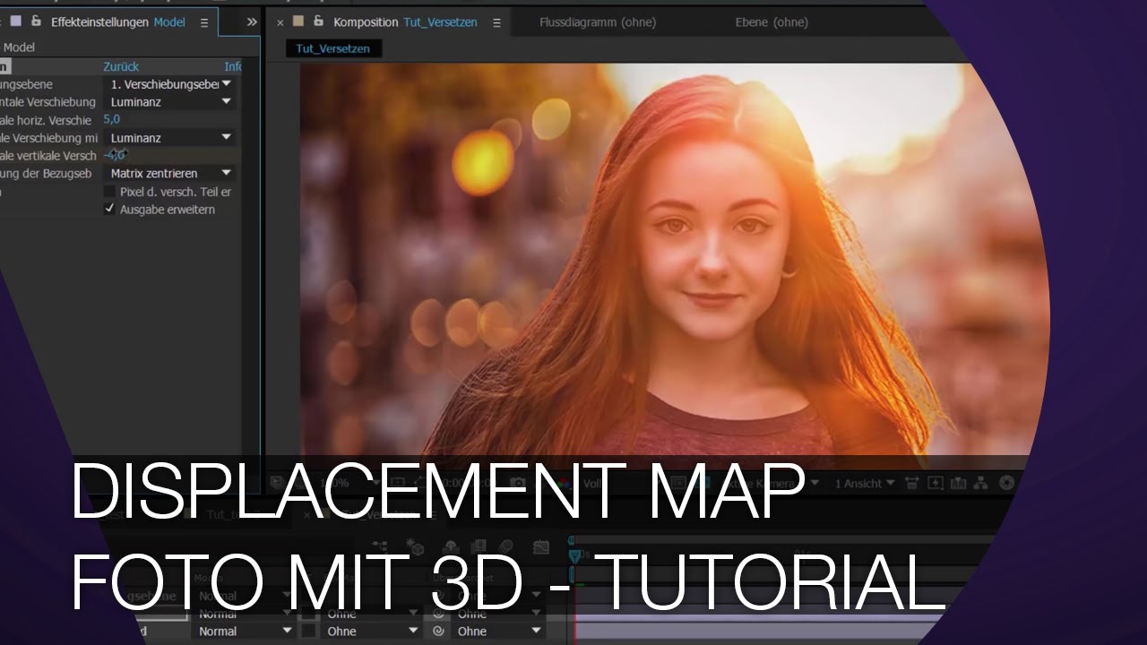Show hidden panels with double-chevron
Viewport: 1147px width, 645px height.
252,22
